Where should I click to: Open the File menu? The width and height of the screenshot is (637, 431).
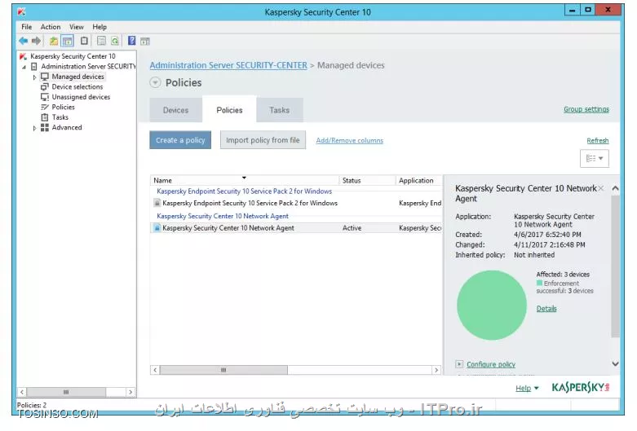point(26,27)
